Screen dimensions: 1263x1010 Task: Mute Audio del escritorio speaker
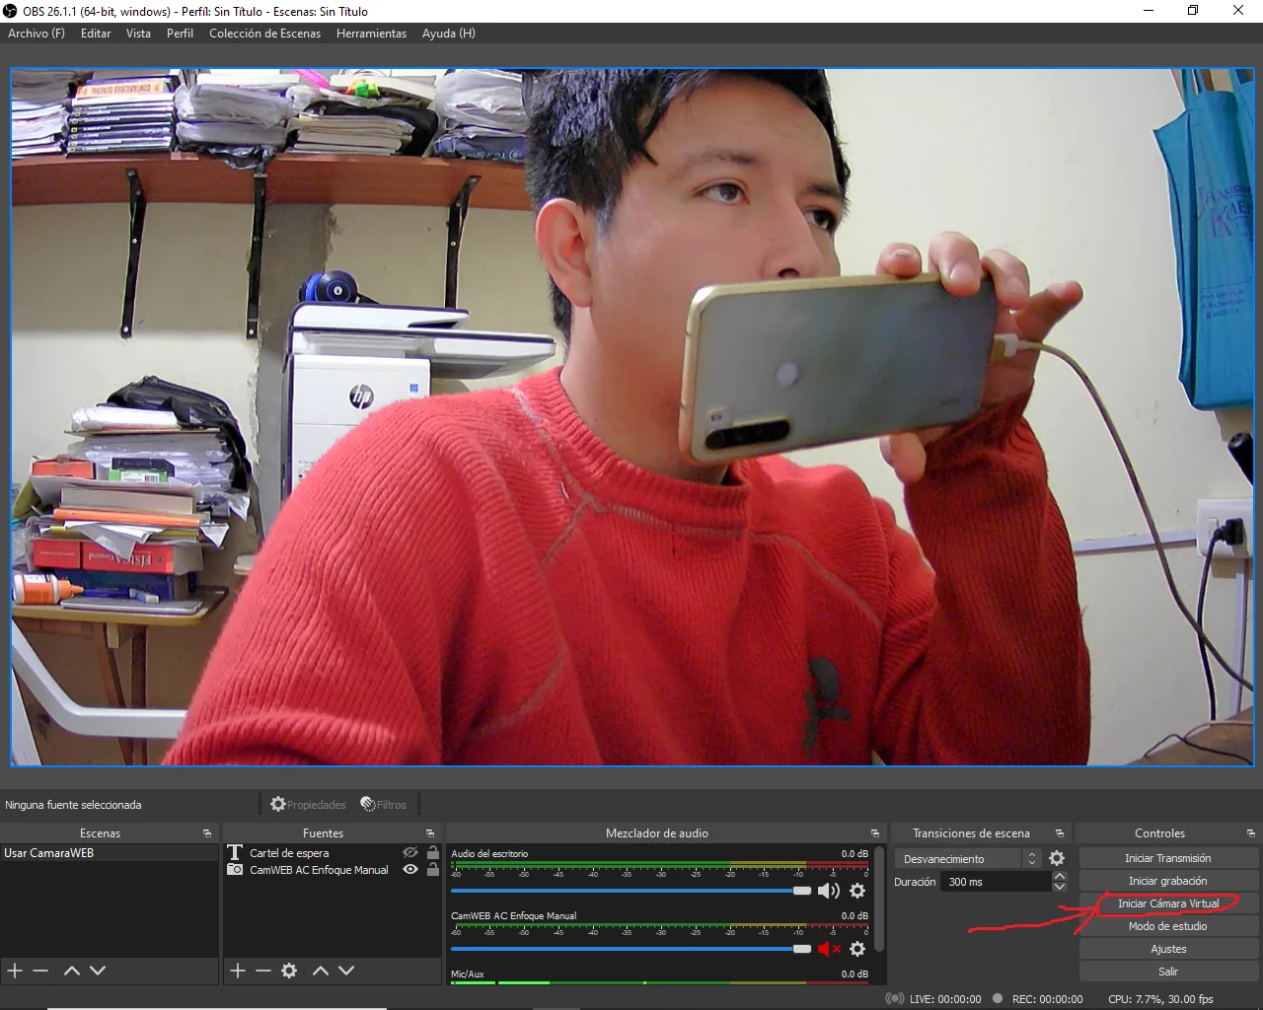829,891
